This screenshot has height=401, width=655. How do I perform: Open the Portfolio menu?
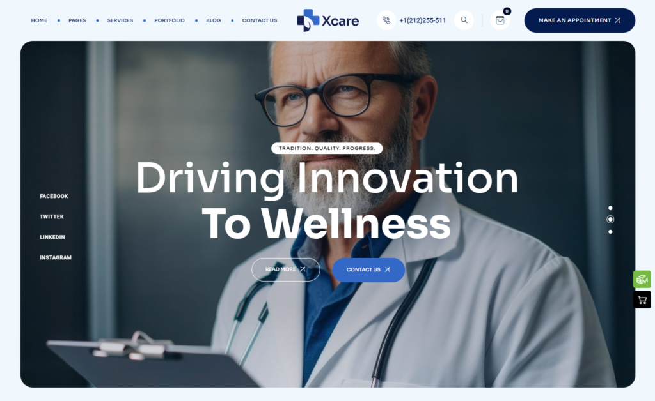point(169,20)
